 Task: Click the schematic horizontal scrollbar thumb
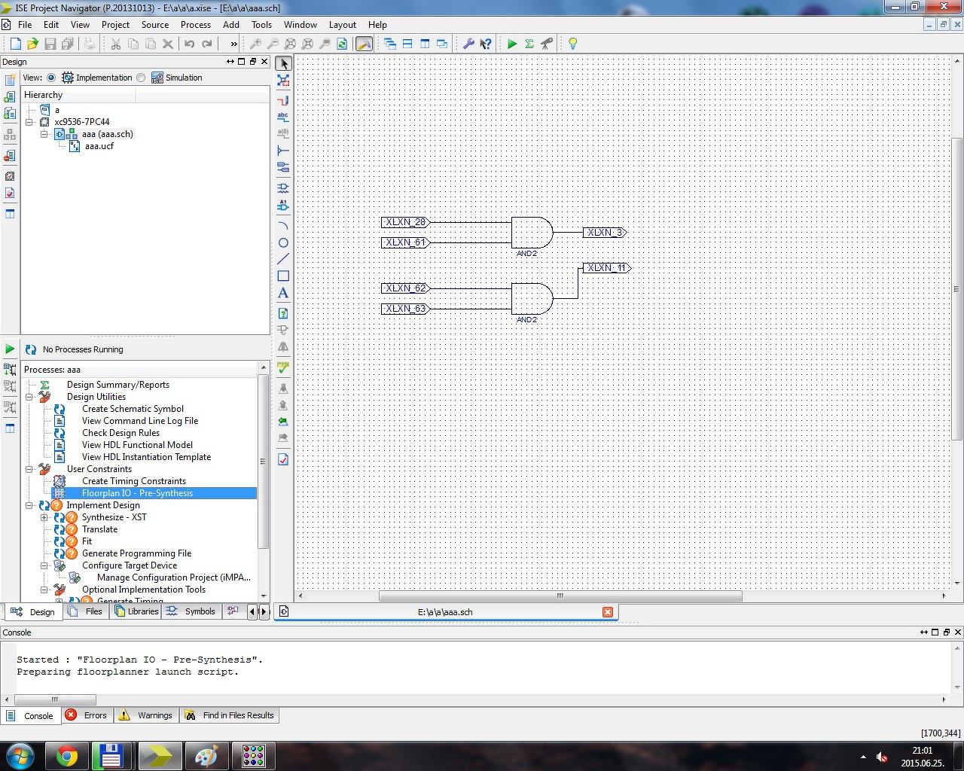(x=560, y=596)
